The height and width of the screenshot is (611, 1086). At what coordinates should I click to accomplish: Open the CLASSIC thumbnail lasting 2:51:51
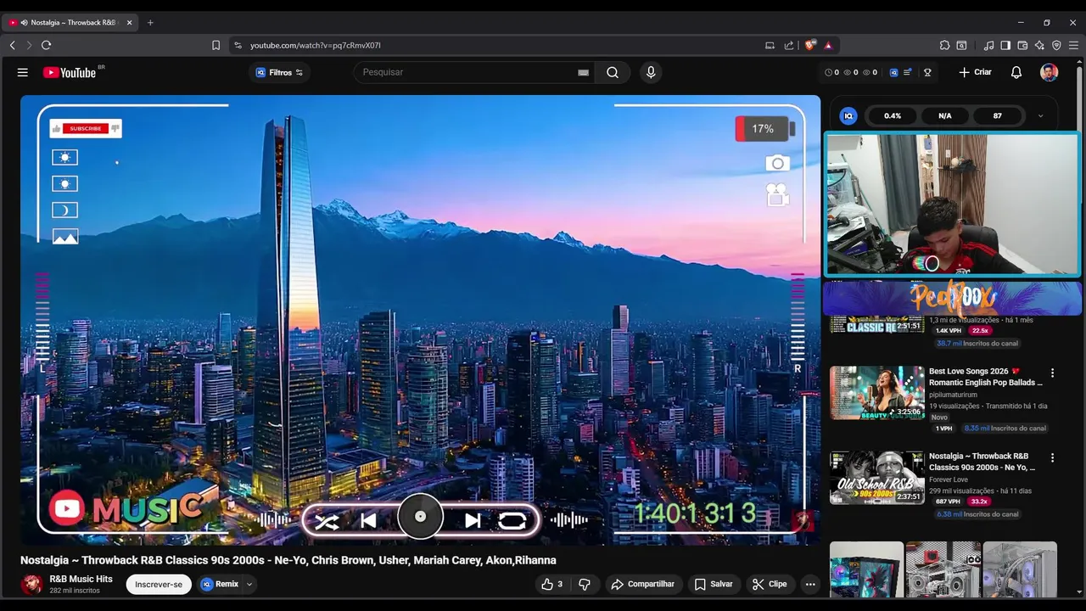876,326
